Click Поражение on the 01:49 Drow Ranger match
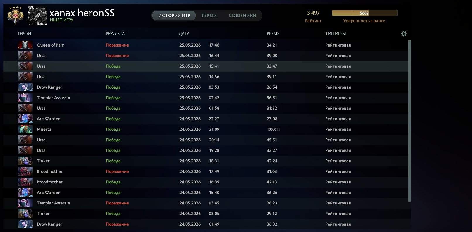Image resolution: width=472 pixels, height=232 pixels. click(117, 224)
